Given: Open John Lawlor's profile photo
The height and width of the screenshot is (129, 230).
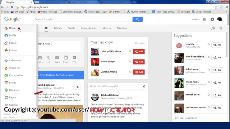Looking at the screenshot, I should (x=179, y=71).
